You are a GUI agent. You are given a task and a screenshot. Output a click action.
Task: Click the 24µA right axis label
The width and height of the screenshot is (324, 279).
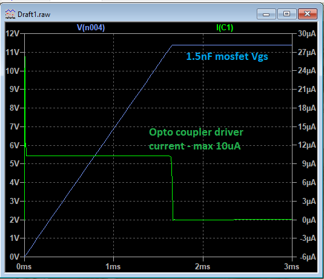coord(307,71)
